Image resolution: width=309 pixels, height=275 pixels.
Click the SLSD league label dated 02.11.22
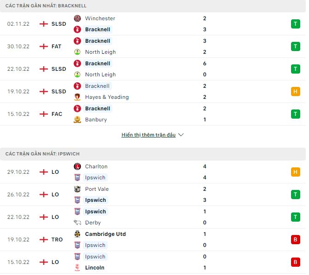pyautogui.click(x=59, y=24)
